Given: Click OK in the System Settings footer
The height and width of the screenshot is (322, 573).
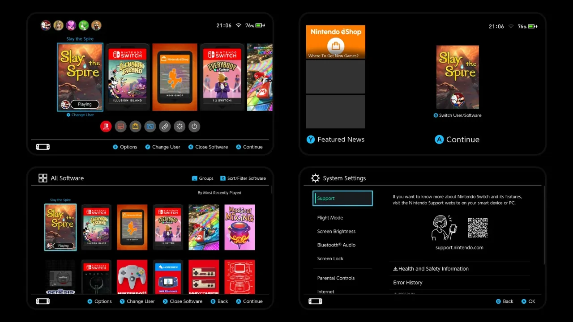Looking at the screenshot, I should (528, 301).
